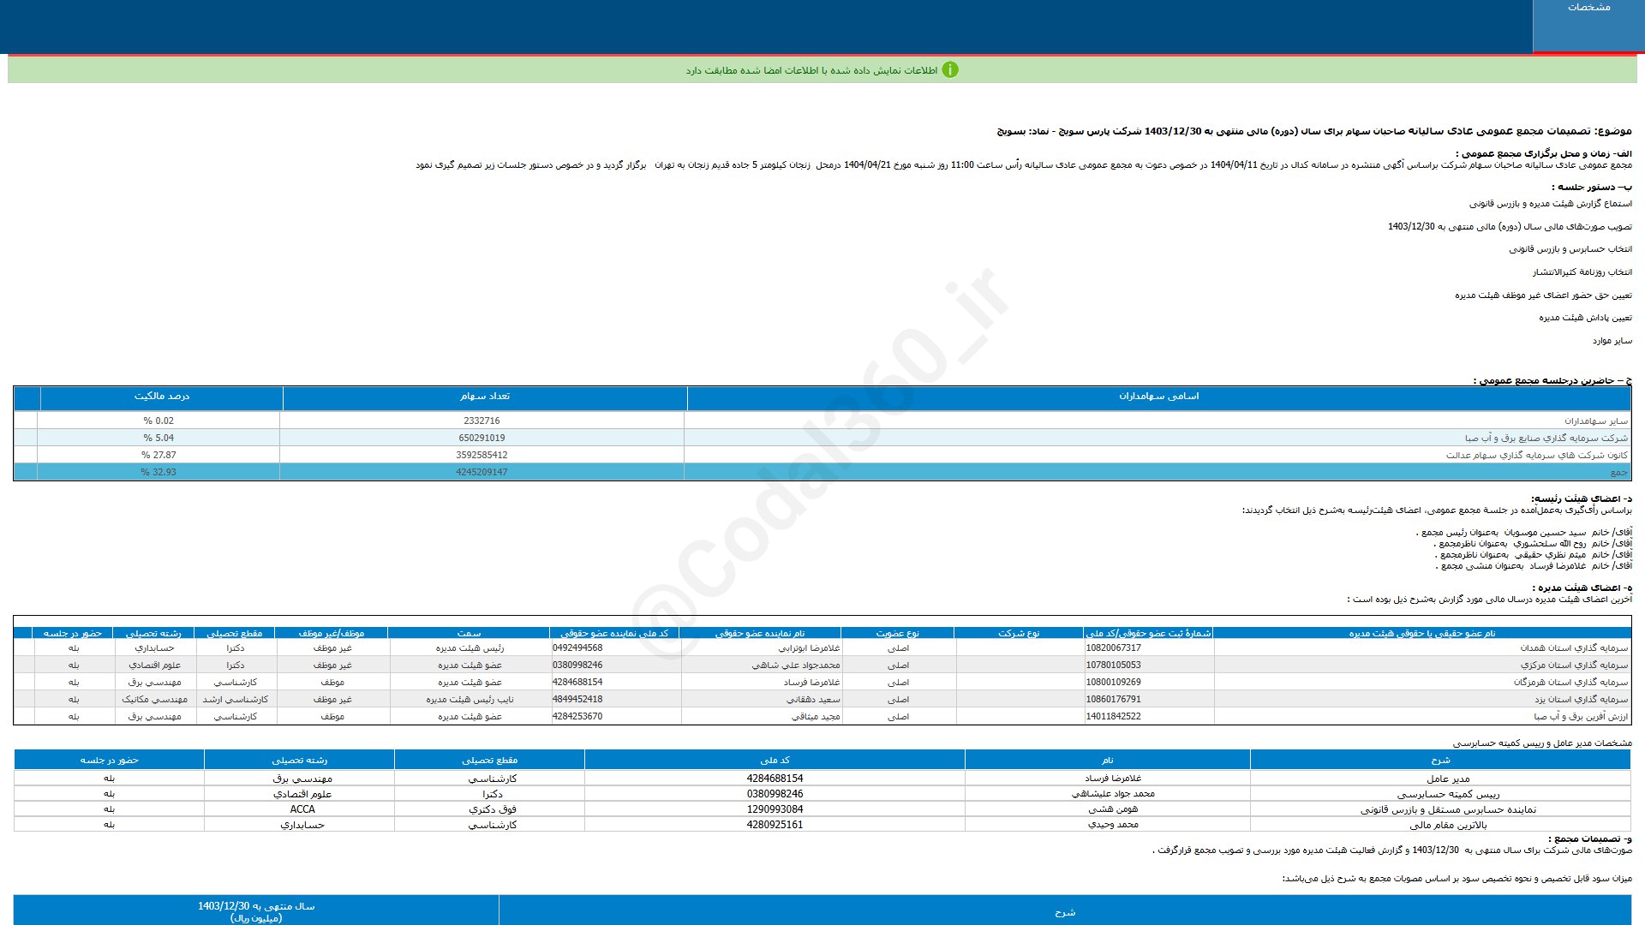Click the جمع total row label
The height and width of the screenshot is (925, 1645).
[1618, 473]
